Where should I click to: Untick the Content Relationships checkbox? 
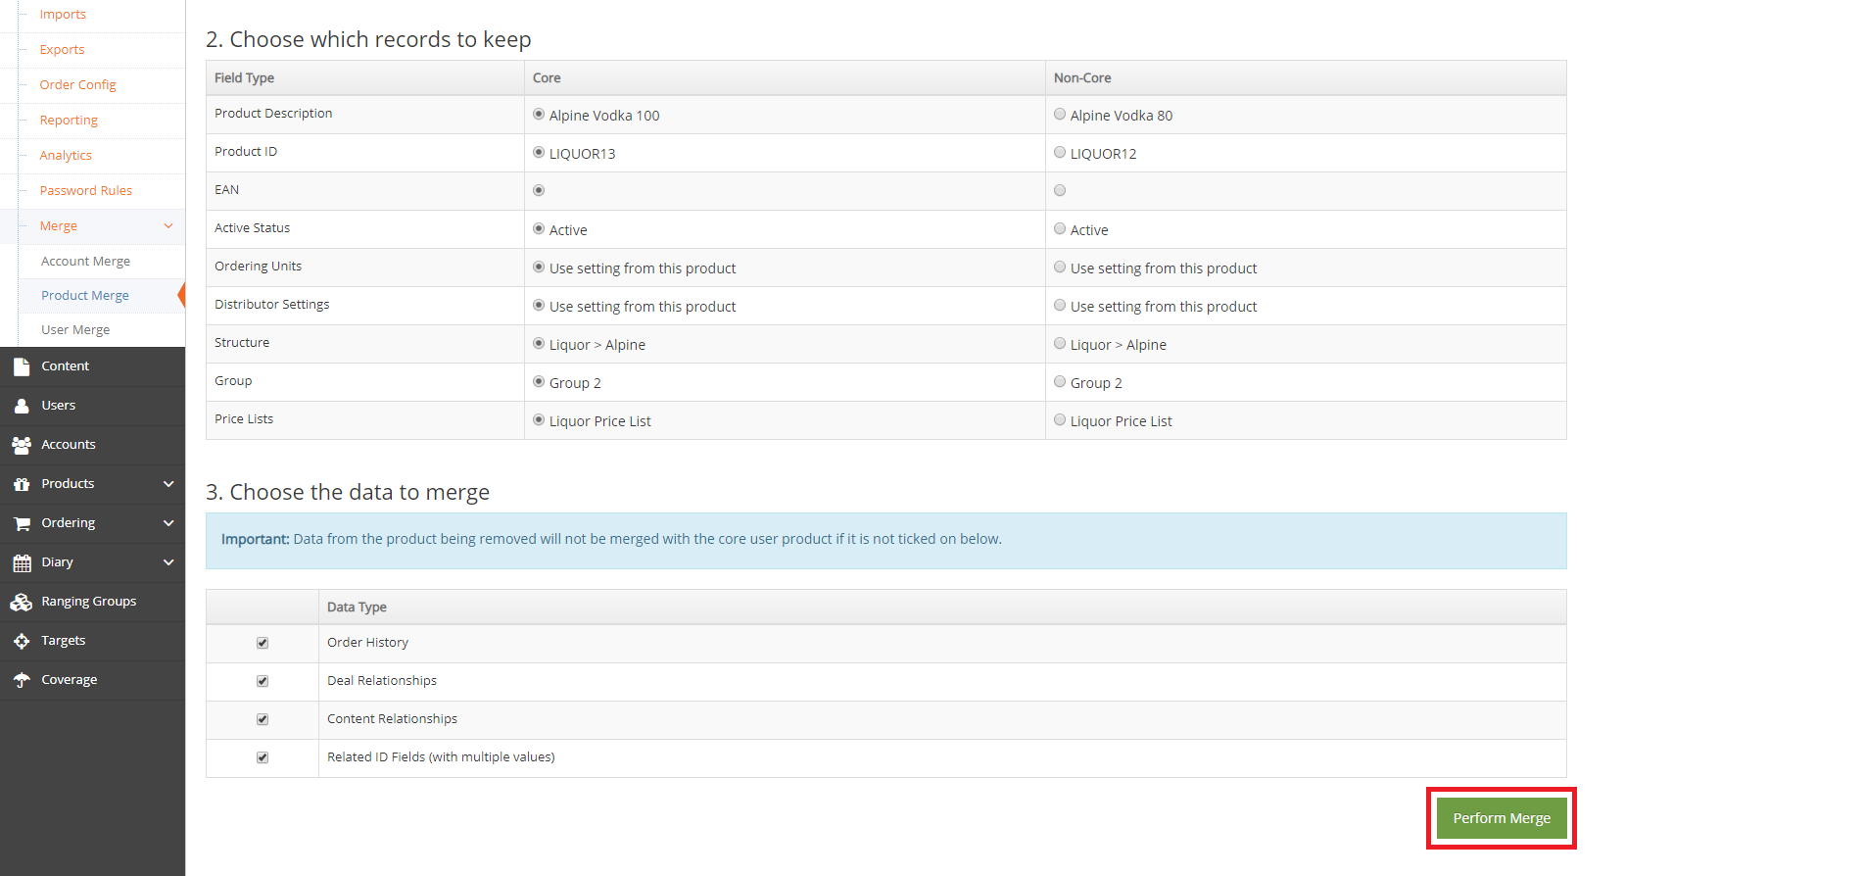click(263, 720)
